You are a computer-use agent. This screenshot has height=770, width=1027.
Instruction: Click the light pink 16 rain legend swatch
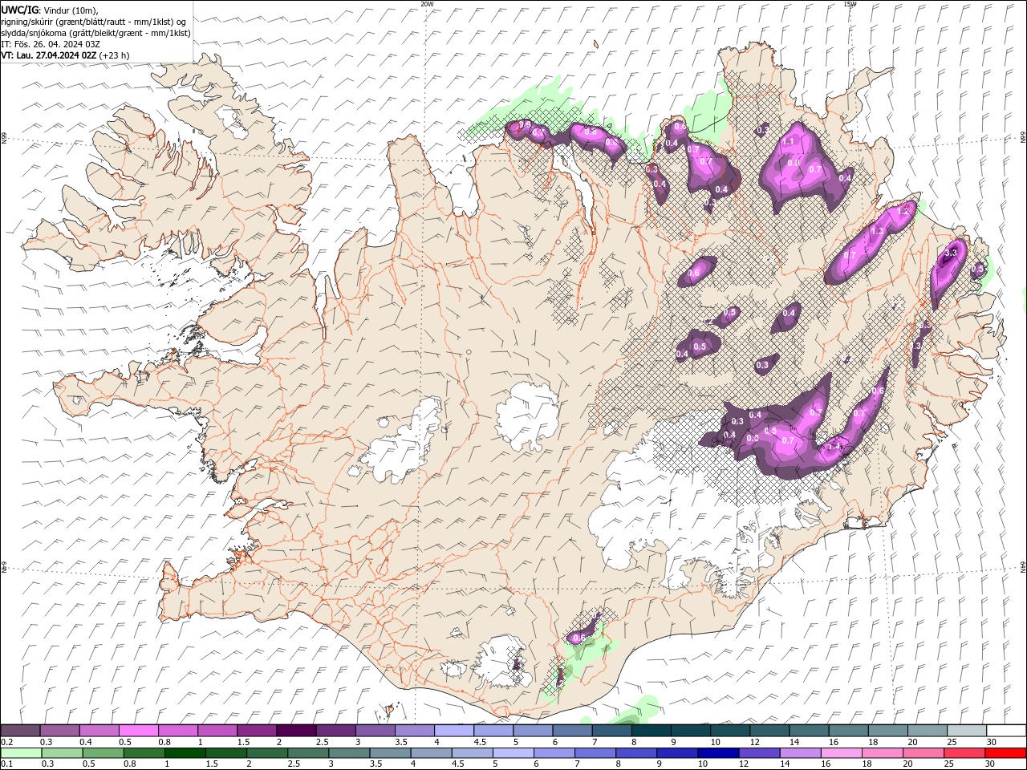[x=841, y=753]
